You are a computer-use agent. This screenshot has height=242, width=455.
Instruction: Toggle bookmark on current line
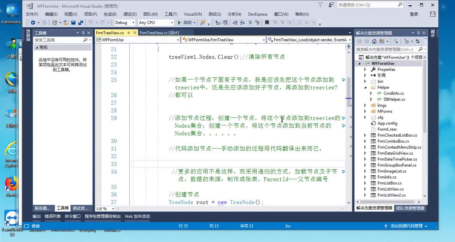pos(267,22)
